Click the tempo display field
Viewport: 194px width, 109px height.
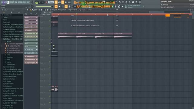[51, 2]
